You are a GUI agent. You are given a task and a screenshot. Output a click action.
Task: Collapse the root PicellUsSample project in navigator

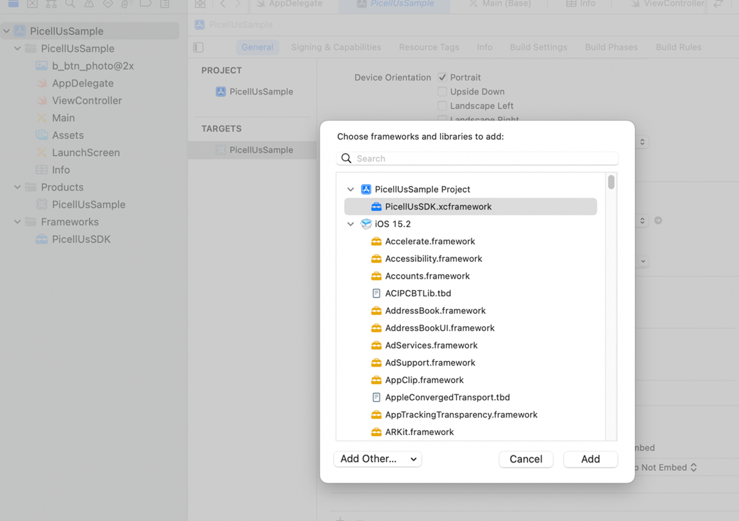[7, 31]
